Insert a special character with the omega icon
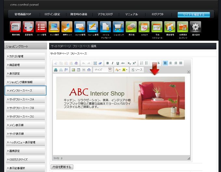 [89, 70]
